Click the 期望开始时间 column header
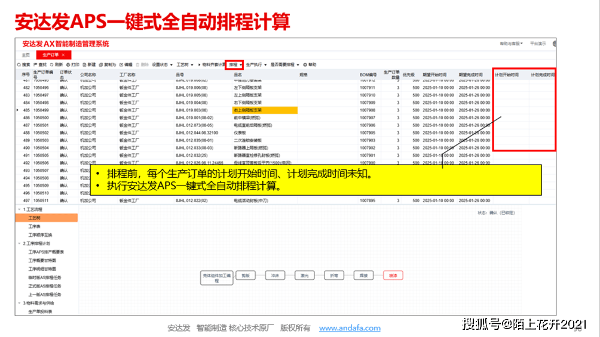Screen dimensions: 600x337 434,75
